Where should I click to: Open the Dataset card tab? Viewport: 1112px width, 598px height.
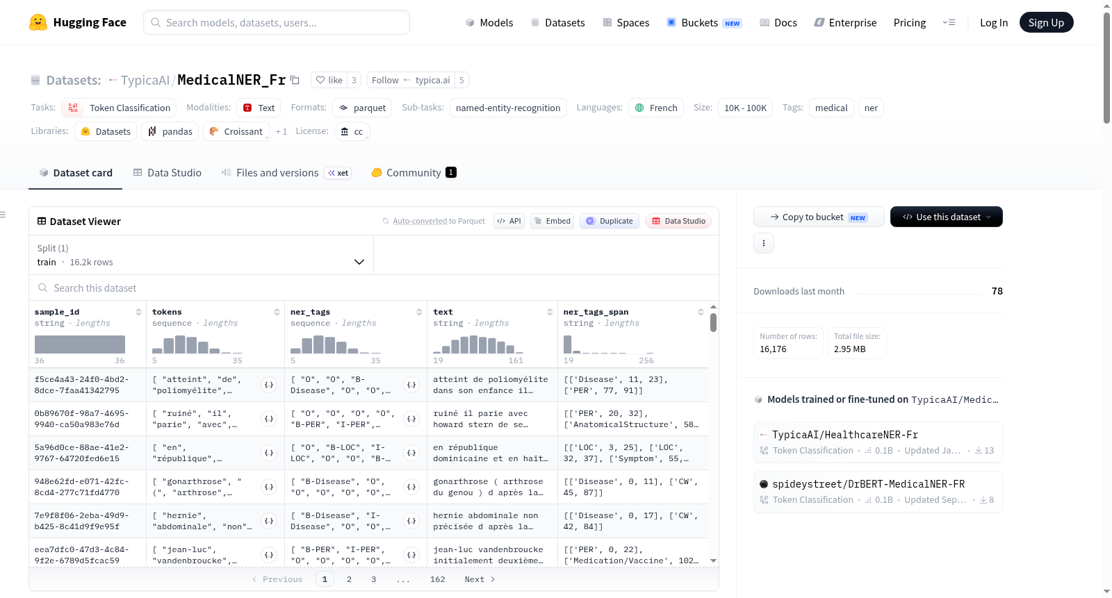click(75, 172)
